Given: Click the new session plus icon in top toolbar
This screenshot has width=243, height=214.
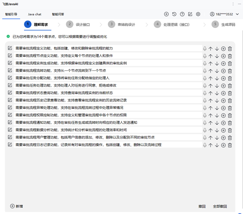Looking at the screenshot, I should coord(166,14).
